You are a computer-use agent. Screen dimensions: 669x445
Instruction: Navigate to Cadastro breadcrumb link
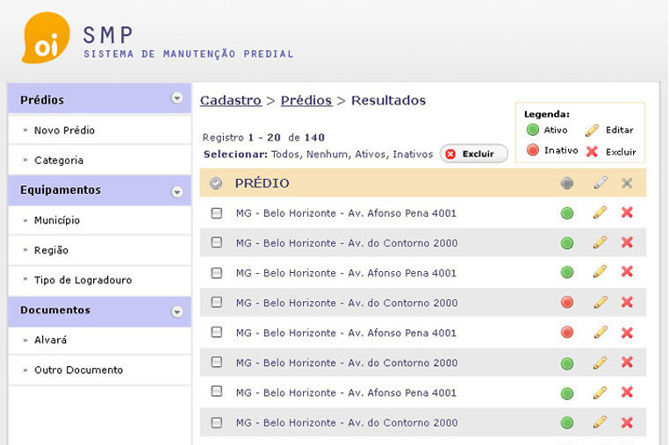230,100
